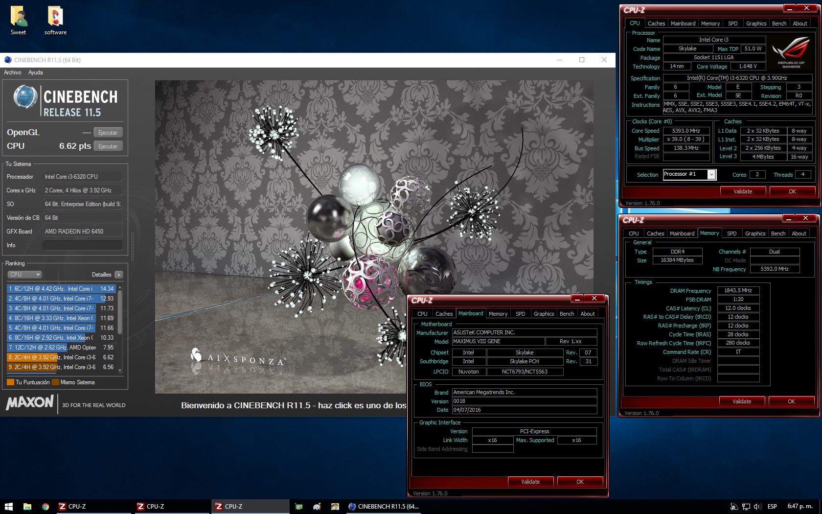
Task: Click the Cinebench globe logo icon
Action: point(25,96)
